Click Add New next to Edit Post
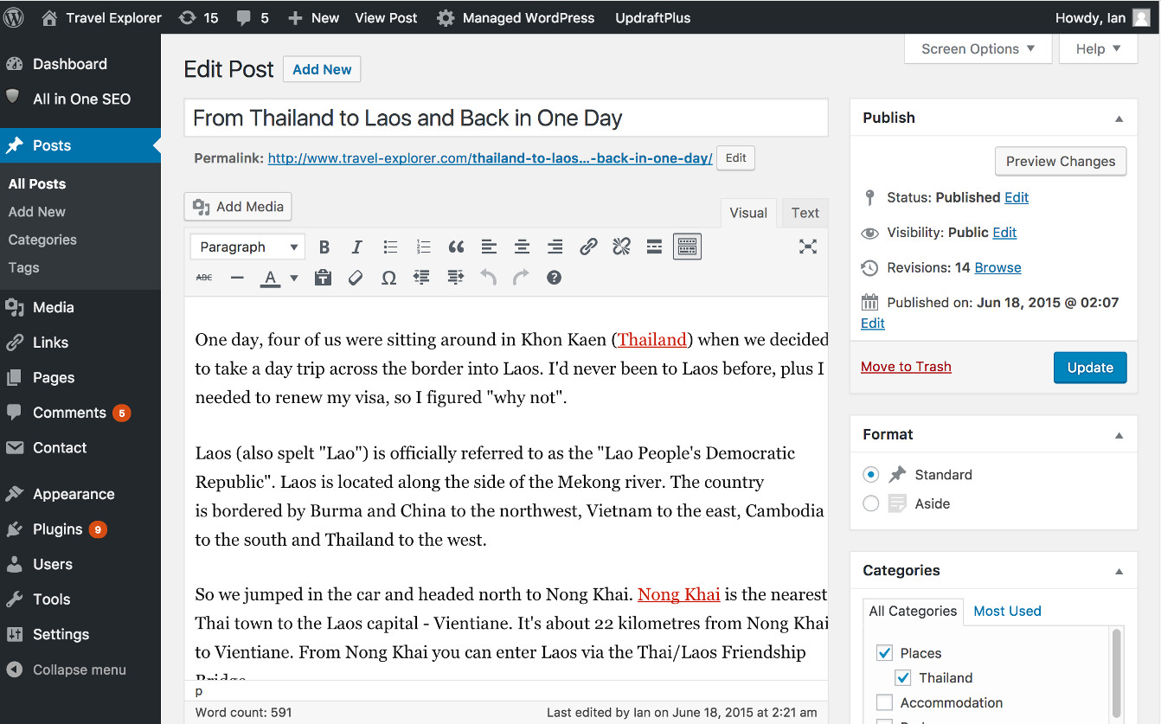 322,69
